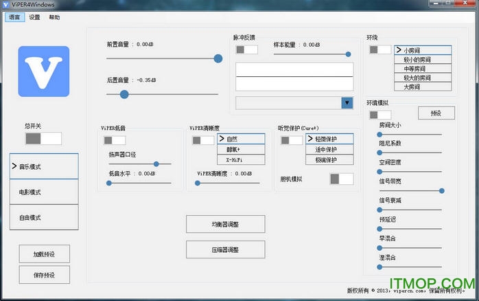479x301 pixels.
Task: Toggle the 总开关 master power switch
Action: (43, 139)
